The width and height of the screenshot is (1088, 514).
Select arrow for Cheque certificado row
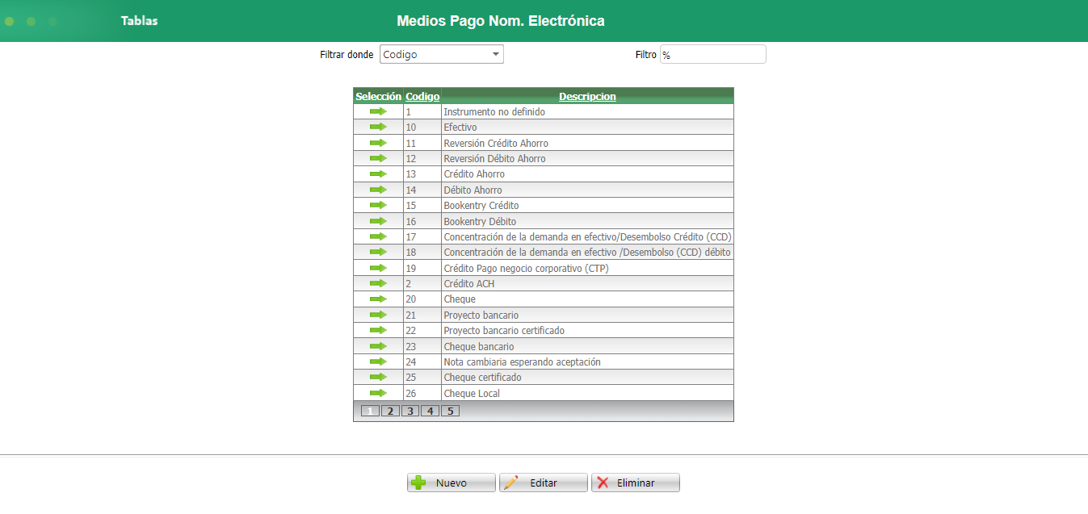378,377
